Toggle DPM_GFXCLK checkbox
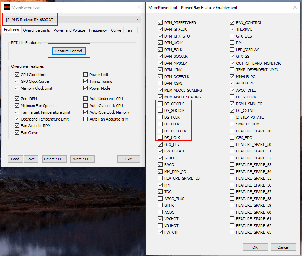Image resolution: width=302 pixels, height=256 pixels. (x=160, y=29)
